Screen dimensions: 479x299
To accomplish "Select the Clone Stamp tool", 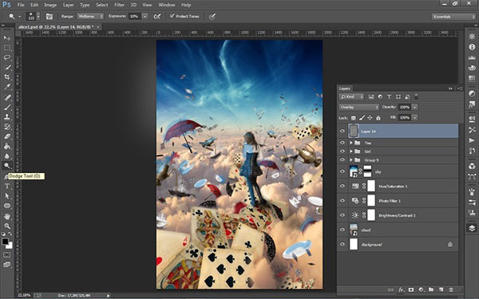I will pyautogui.click(x=6, y=117).
